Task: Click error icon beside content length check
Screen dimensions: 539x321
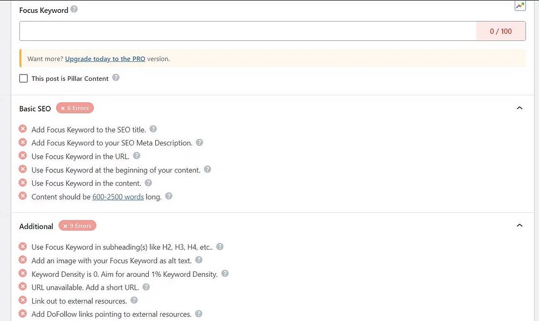Action: (23, 196)
